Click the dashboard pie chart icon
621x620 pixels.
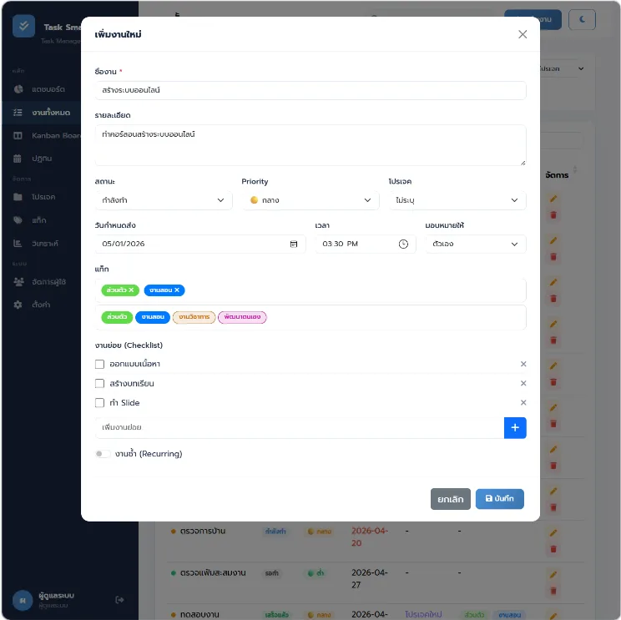(18, 89)
